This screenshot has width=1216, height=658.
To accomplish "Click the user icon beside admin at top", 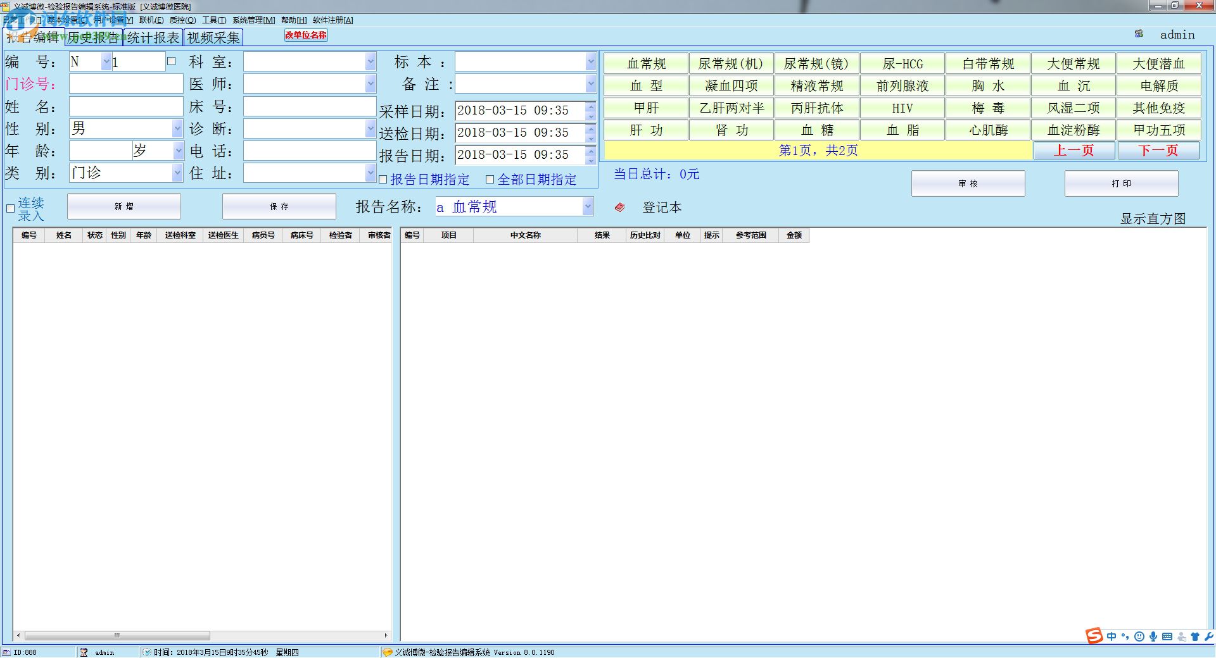I will pos(1139,34).
